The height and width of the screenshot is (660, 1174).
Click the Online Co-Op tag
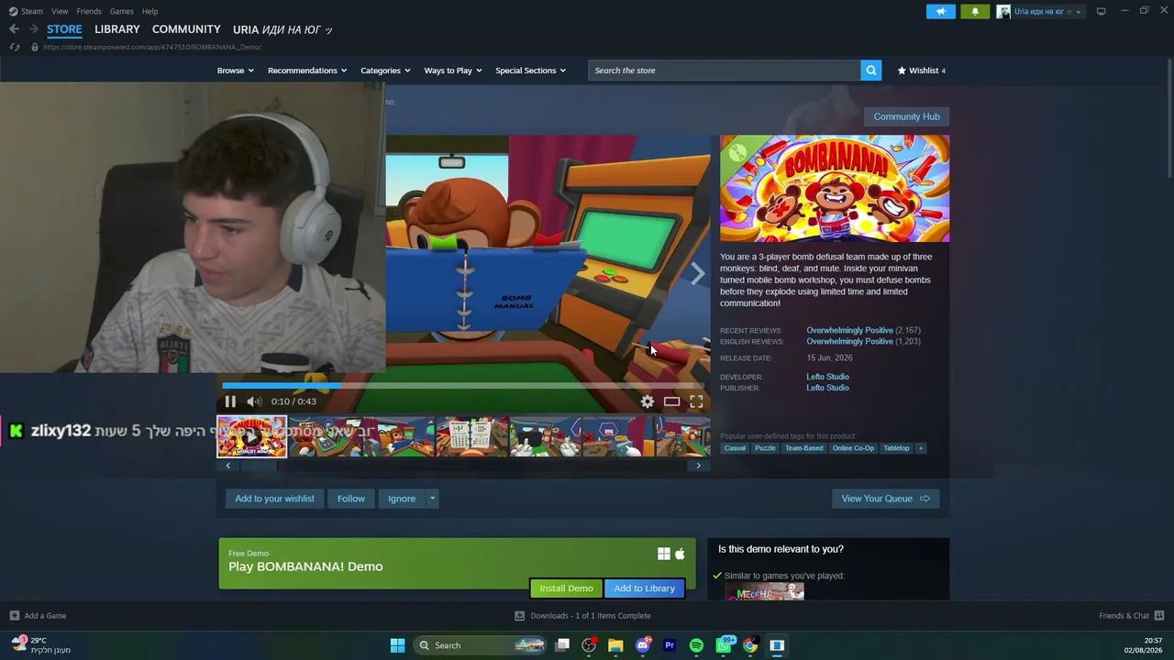(853, 448)
